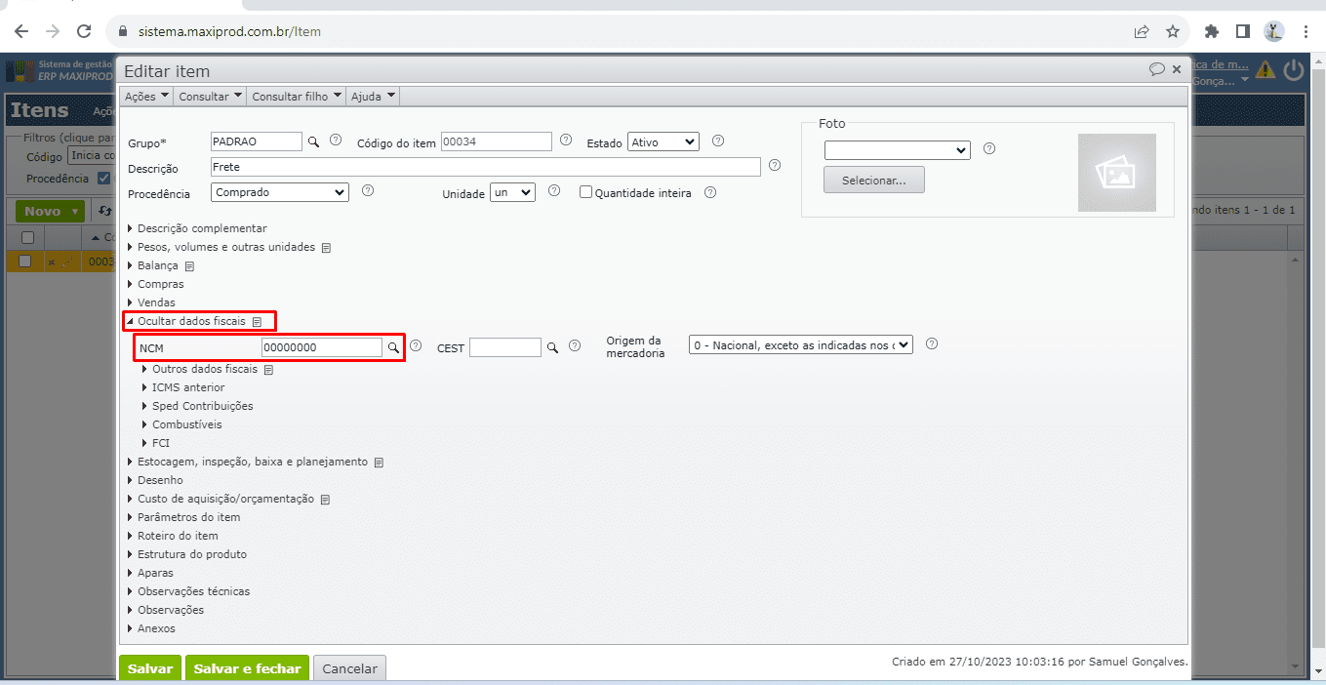Click help icon beside Procedência dropdown
Image resolution: width=1326 pixels, height=685 pixels.
368,191
